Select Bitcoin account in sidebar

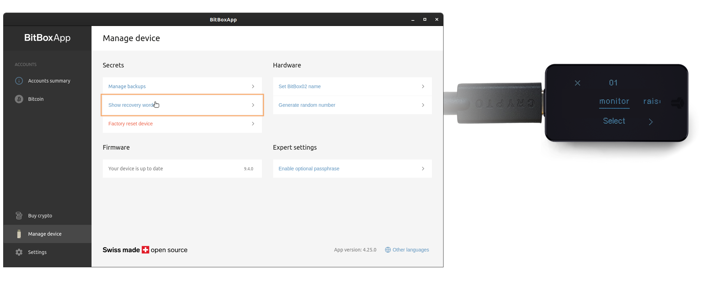48,99
